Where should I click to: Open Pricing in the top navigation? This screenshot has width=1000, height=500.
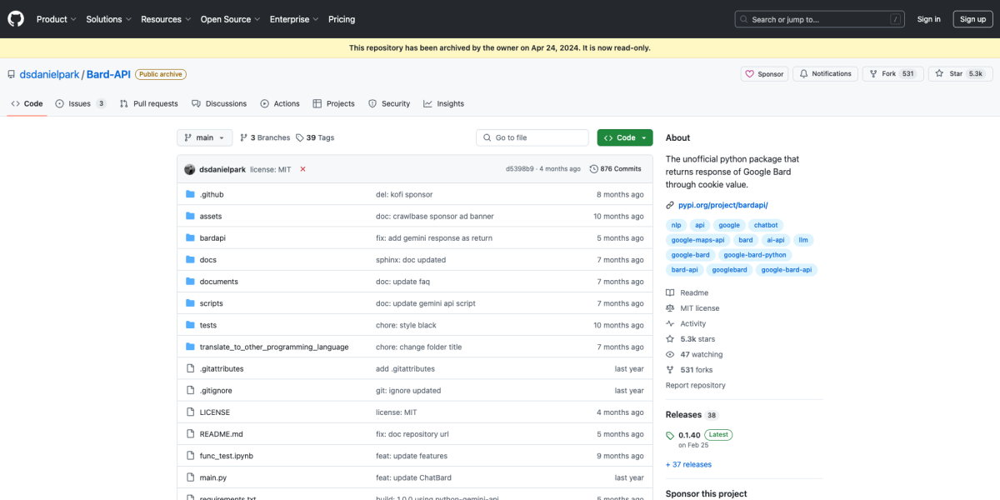point(342,18)
